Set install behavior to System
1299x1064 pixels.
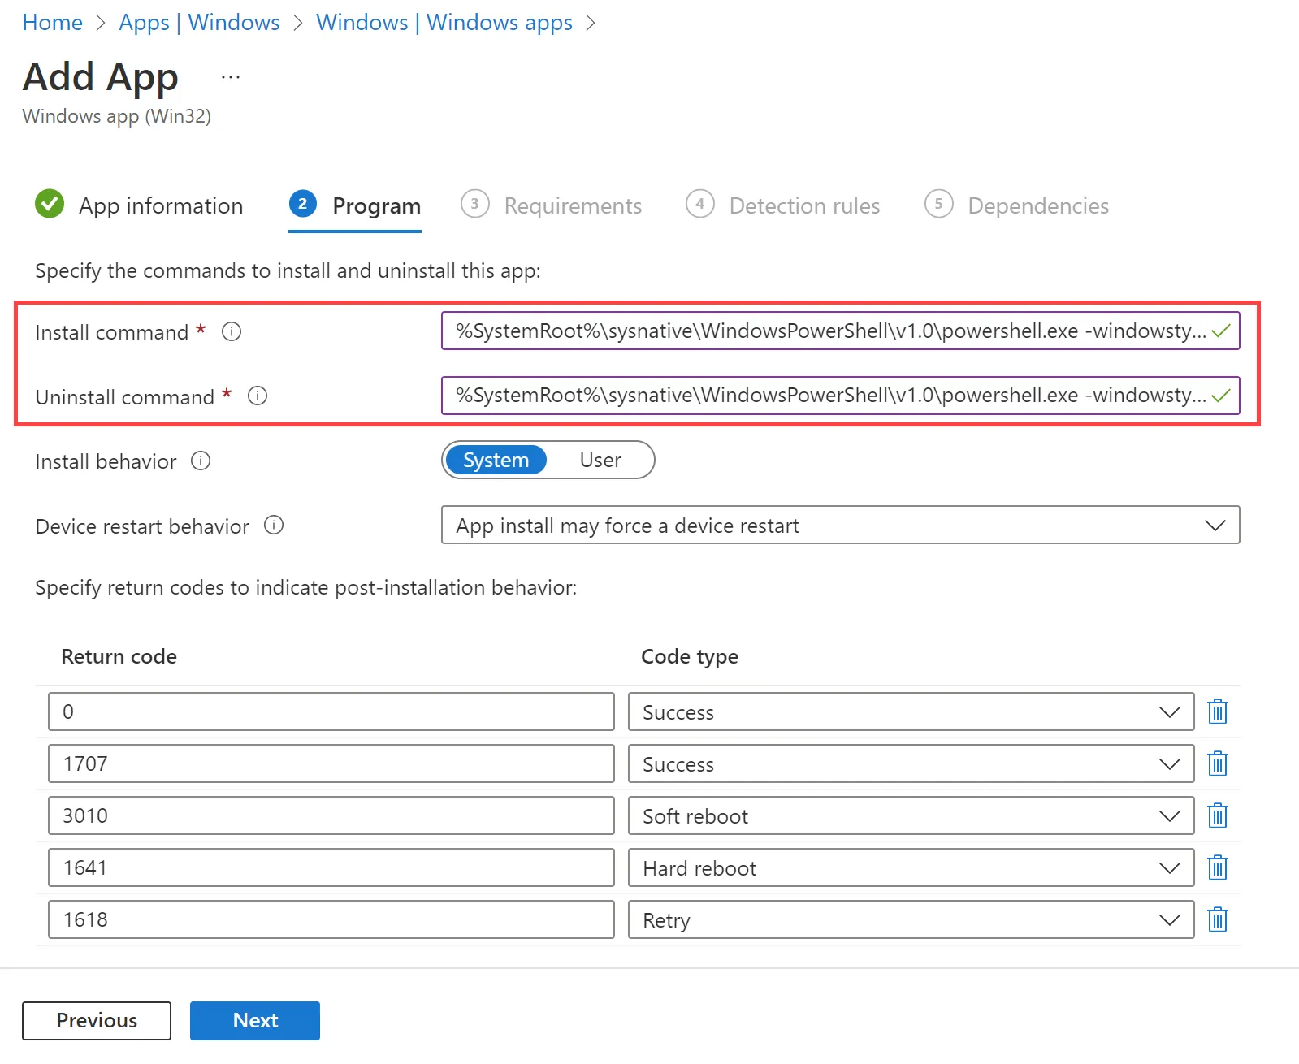pos(496,460)
